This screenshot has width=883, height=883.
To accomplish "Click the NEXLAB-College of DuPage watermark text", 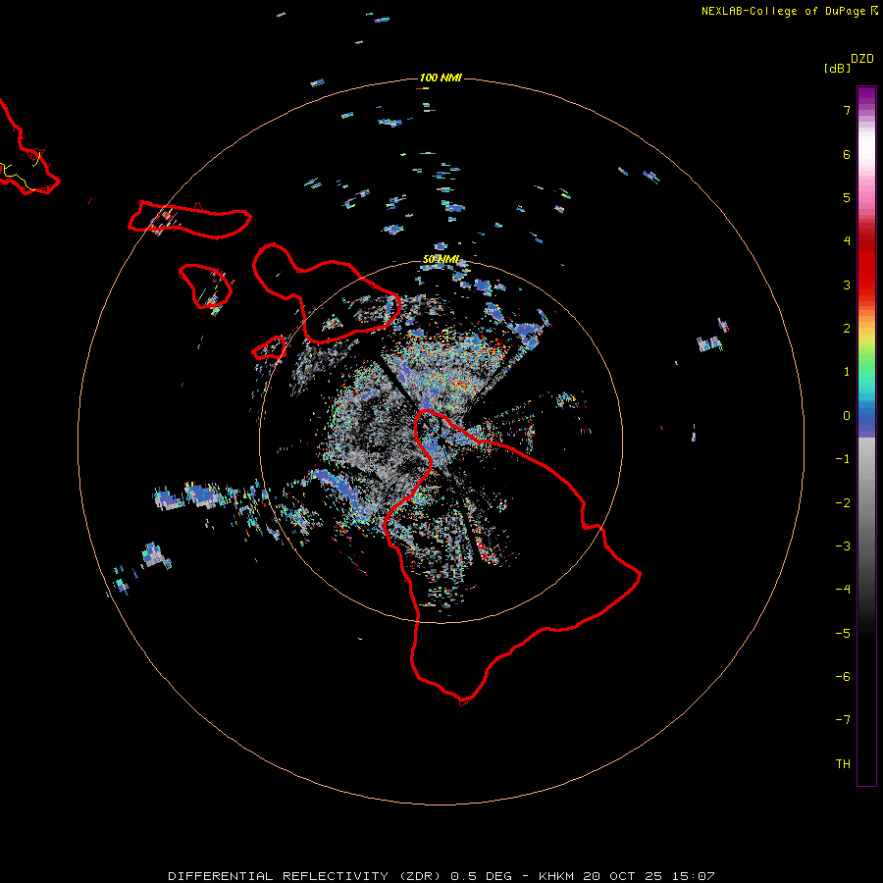I will [790, 11].
